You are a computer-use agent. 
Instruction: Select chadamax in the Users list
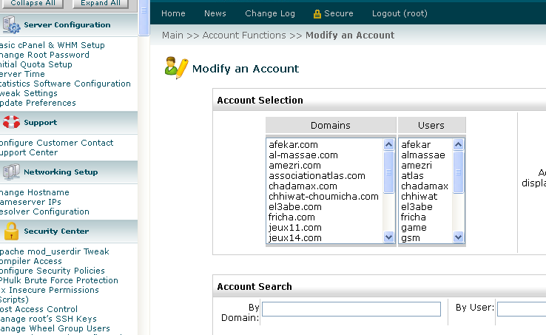[425, 186]
